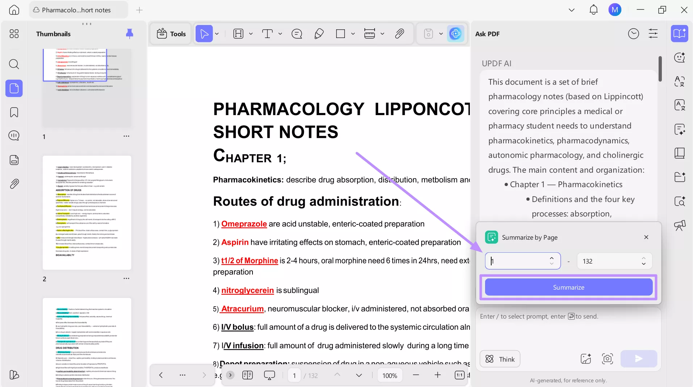Image resolution: width=693 pixels, height=387 pixels.
Task: Open the comment annotation tool
Action: tap(296, 34)
